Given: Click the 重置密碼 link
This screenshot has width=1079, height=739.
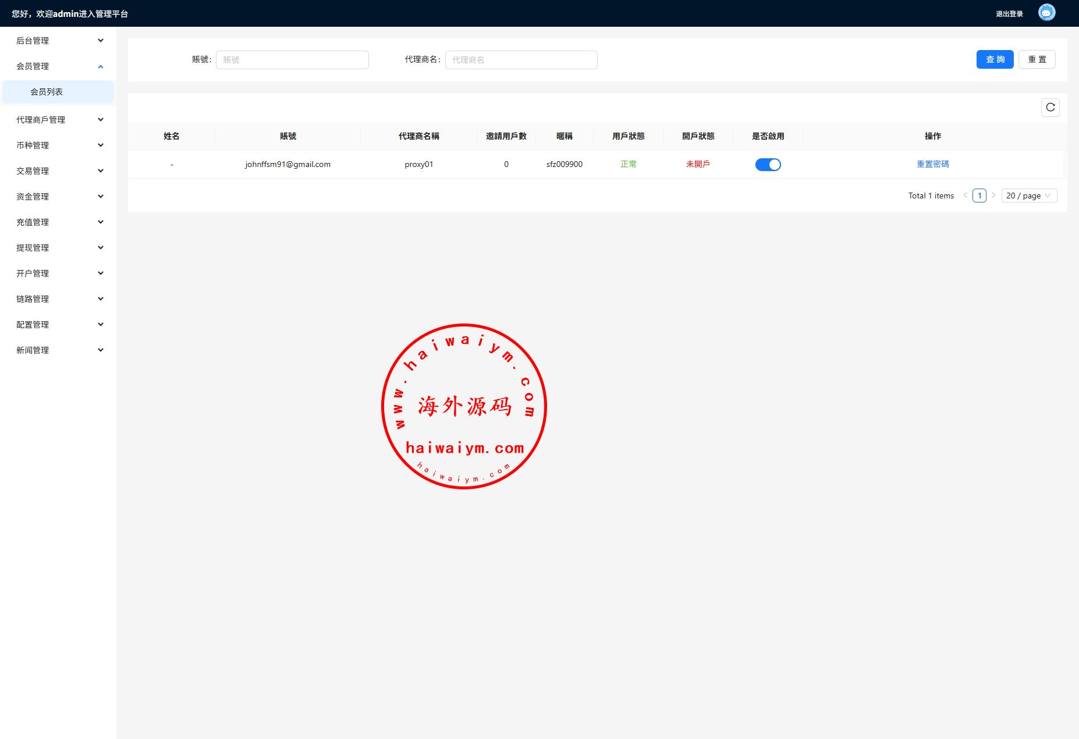Looking at the screenshot, I should pyautogui.click(x=932, y=164).
